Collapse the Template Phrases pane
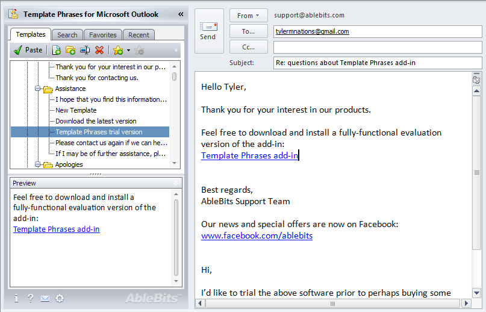 [x=181, y=14]
